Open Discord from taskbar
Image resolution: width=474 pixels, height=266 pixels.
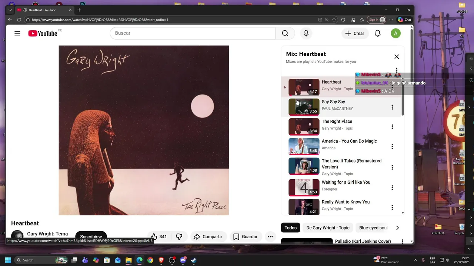tap(183, 260)
